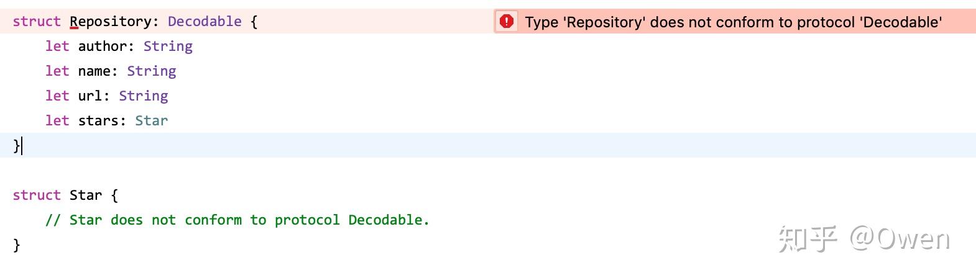976x278 pixels.
Task: Click the 'Decodable' protocol in struct declaration
Action: click(205, 22)
